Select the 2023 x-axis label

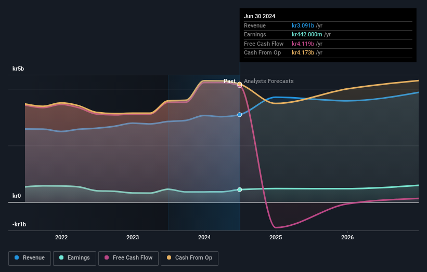pos(133,237)
